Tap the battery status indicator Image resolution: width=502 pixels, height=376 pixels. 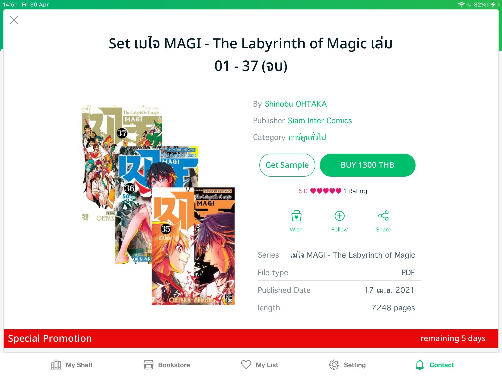(x=493, y=4)
